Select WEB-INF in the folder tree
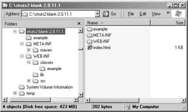The image size is (188, 112). pyautogui.click(x=41, y=56)
